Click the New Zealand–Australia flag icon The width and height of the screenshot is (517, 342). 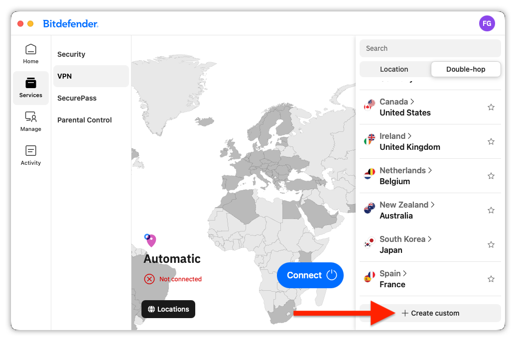370,208
